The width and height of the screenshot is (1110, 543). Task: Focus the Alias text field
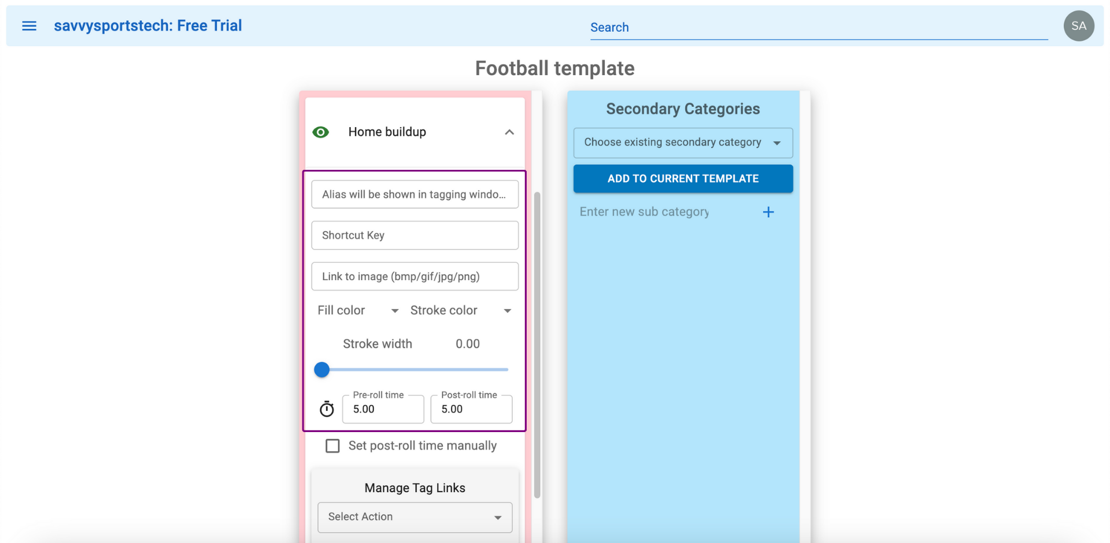coord(415,194)
